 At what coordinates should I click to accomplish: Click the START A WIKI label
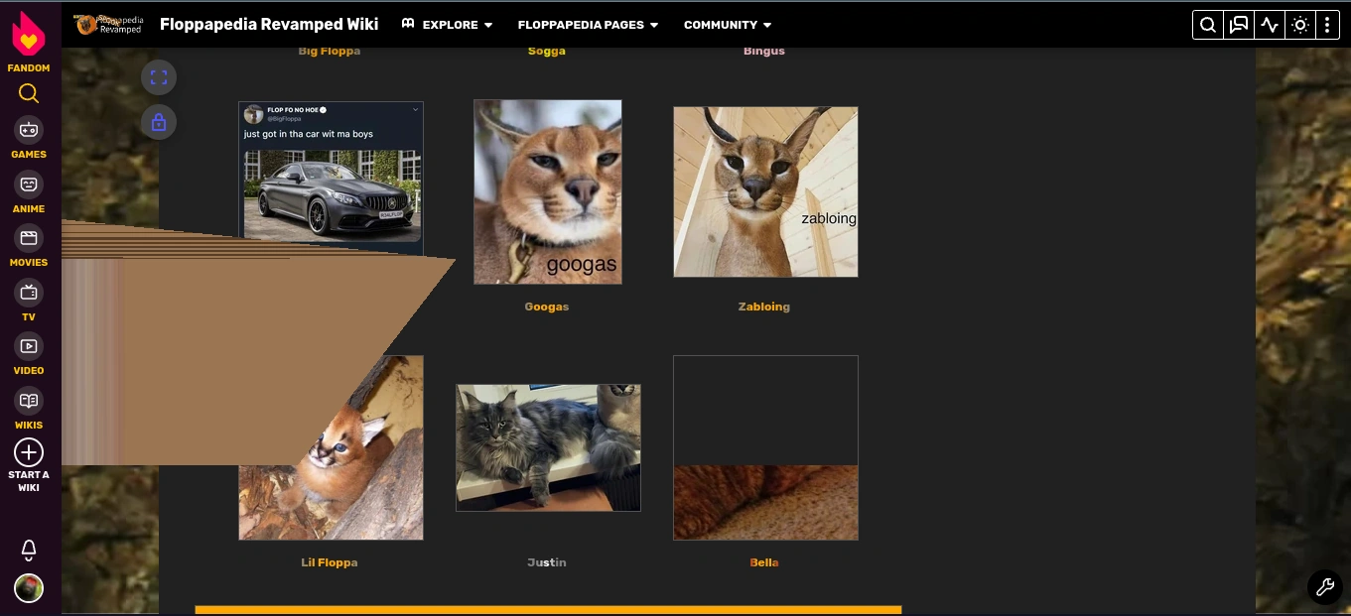coord(29,481)
